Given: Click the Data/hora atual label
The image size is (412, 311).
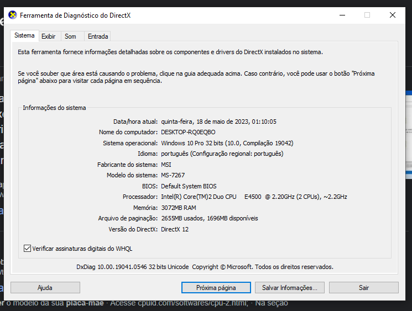Looking at the screenshot, I should tap(135, 122).
